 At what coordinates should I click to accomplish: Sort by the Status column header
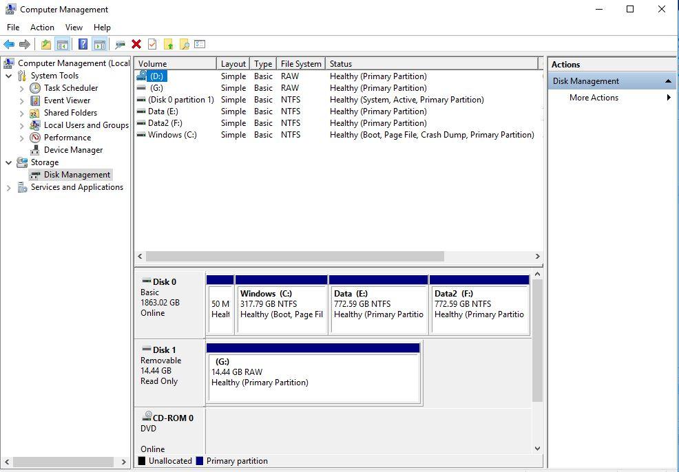coord(431,63)
